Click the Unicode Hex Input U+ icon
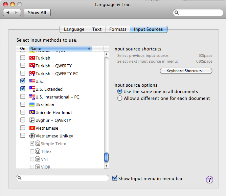The image size is (226, 196). pos(32,112)
